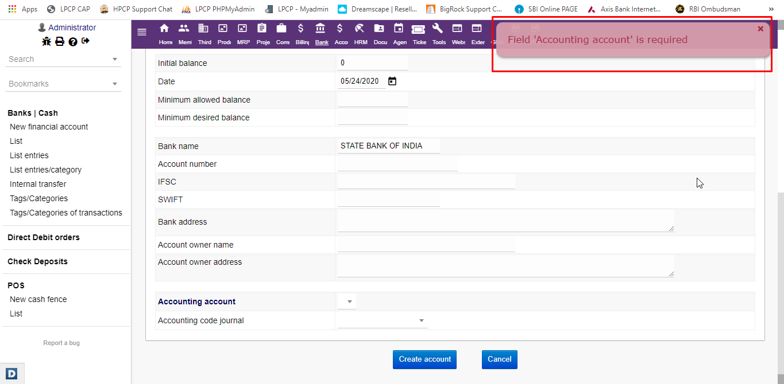Open the Members module icon
This screenshot has width=784, height=384.
[184, 29]
